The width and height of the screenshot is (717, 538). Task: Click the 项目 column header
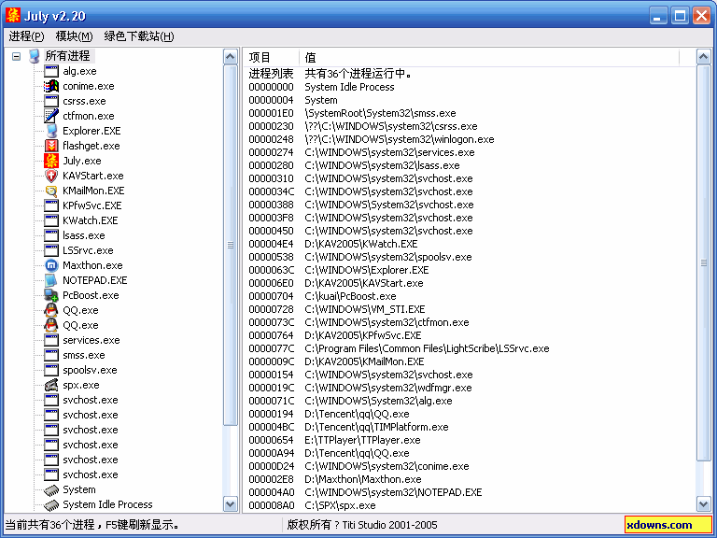271,58
